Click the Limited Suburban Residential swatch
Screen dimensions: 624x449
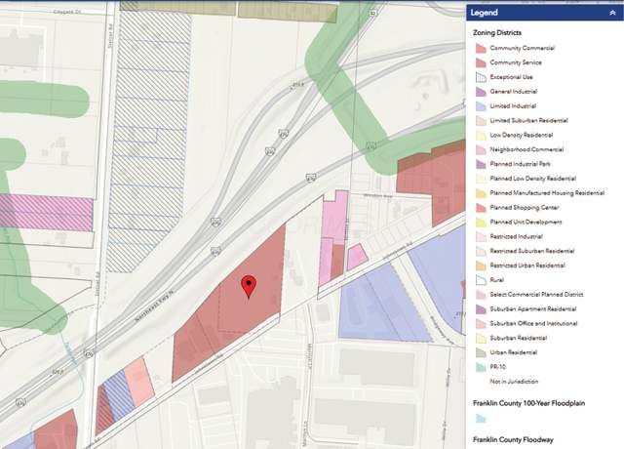point(481,121)
